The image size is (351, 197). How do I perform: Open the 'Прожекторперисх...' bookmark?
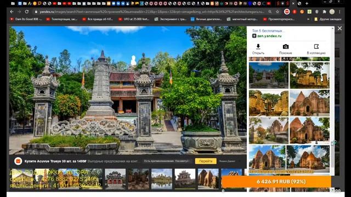pos(279,19)
